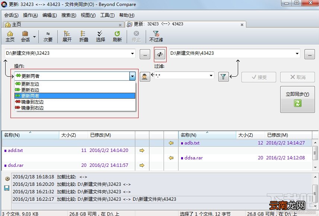
Task: Open the 视图 menu
Action: (88, 15)
